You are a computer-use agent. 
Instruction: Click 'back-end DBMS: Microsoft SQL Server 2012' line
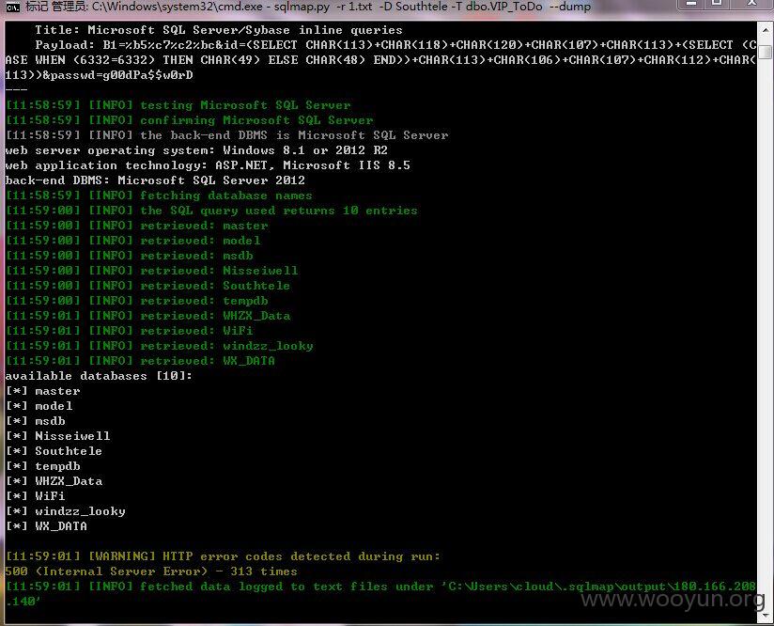(x=155, y=180)
